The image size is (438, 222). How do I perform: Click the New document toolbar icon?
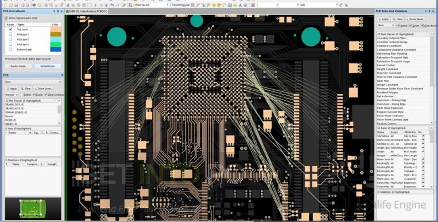point(5,5)
